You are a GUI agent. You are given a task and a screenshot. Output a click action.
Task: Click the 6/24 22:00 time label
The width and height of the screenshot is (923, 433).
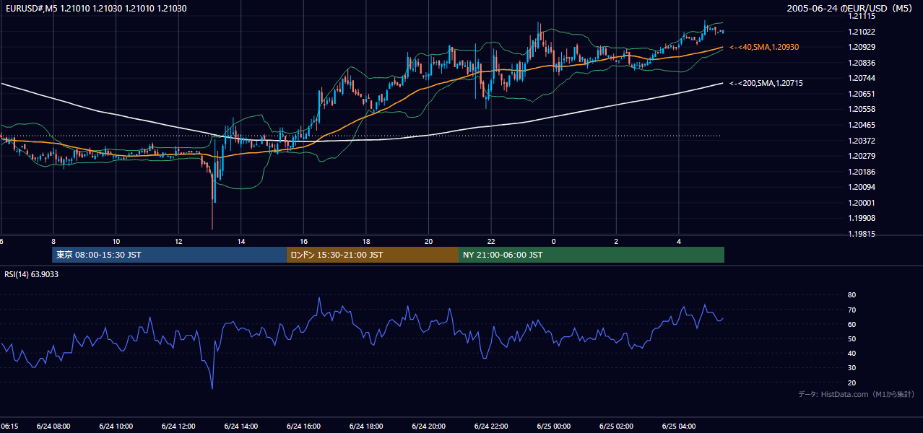pos(491,427)
